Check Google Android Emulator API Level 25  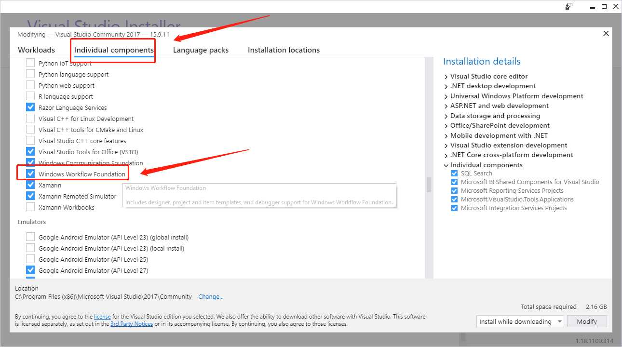[x=30, y=259]
